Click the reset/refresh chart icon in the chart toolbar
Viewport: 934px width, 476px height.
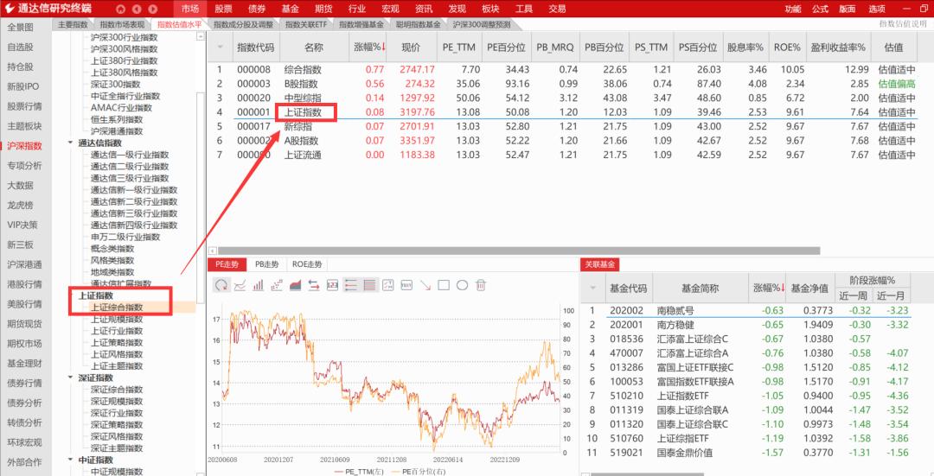[221, 286]
